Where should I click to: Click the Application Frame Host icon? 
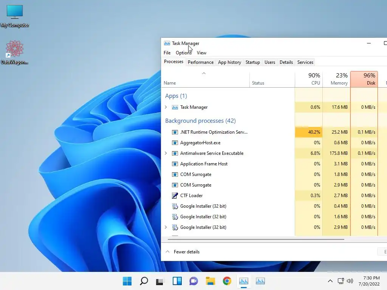pyautogui.click(x=175, y=164)
